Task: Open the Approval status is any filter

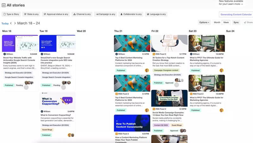Action: coord(56,14)
